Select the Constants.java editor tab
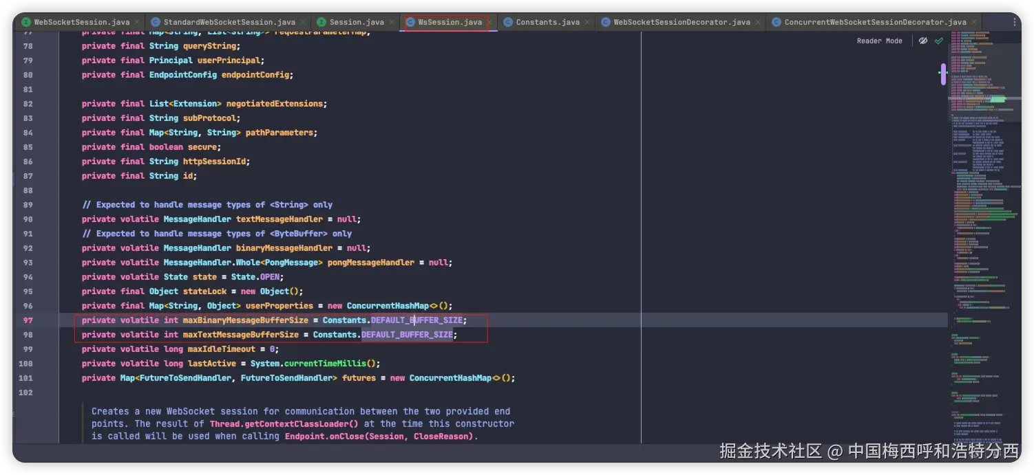 547,22
